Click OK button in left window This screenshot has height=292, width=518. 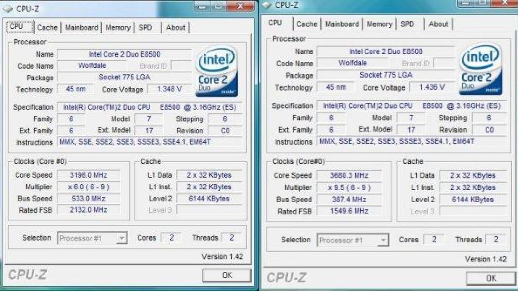(x=227, y=275)
